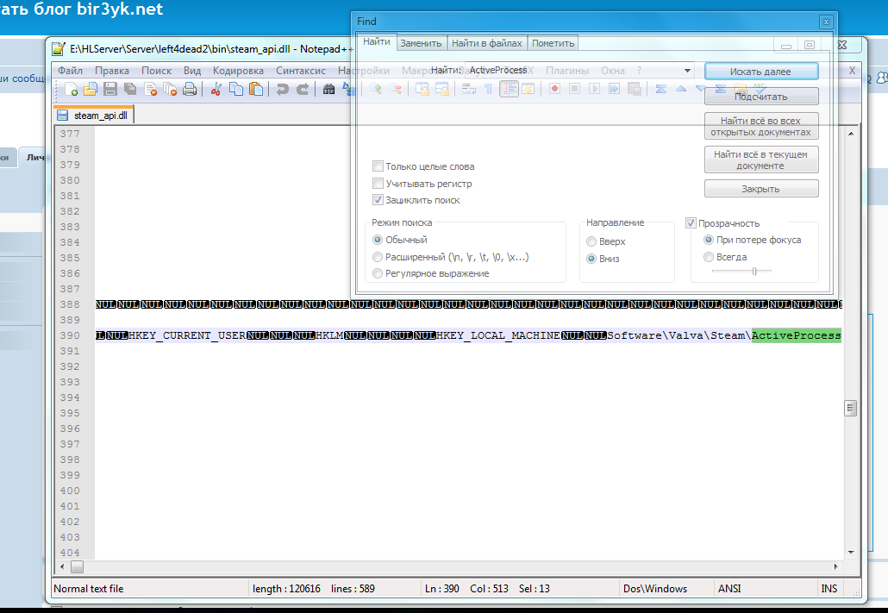Viewport: 888px width, 613px height.
Task: Select 'Регулярное выражение' search mode
Action: click(377, 273)
